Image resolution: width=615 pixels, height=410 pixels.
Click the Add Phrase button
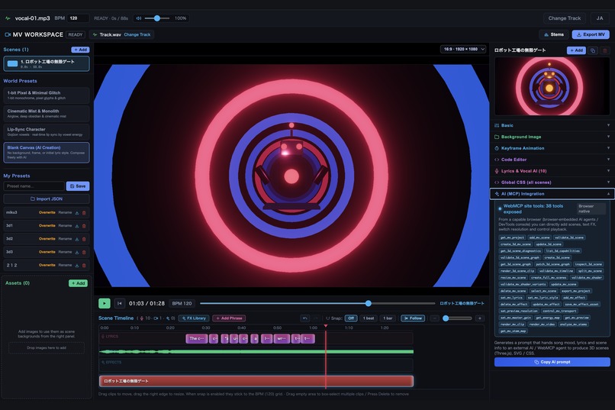pyautogui.click(x=229, y=318)
